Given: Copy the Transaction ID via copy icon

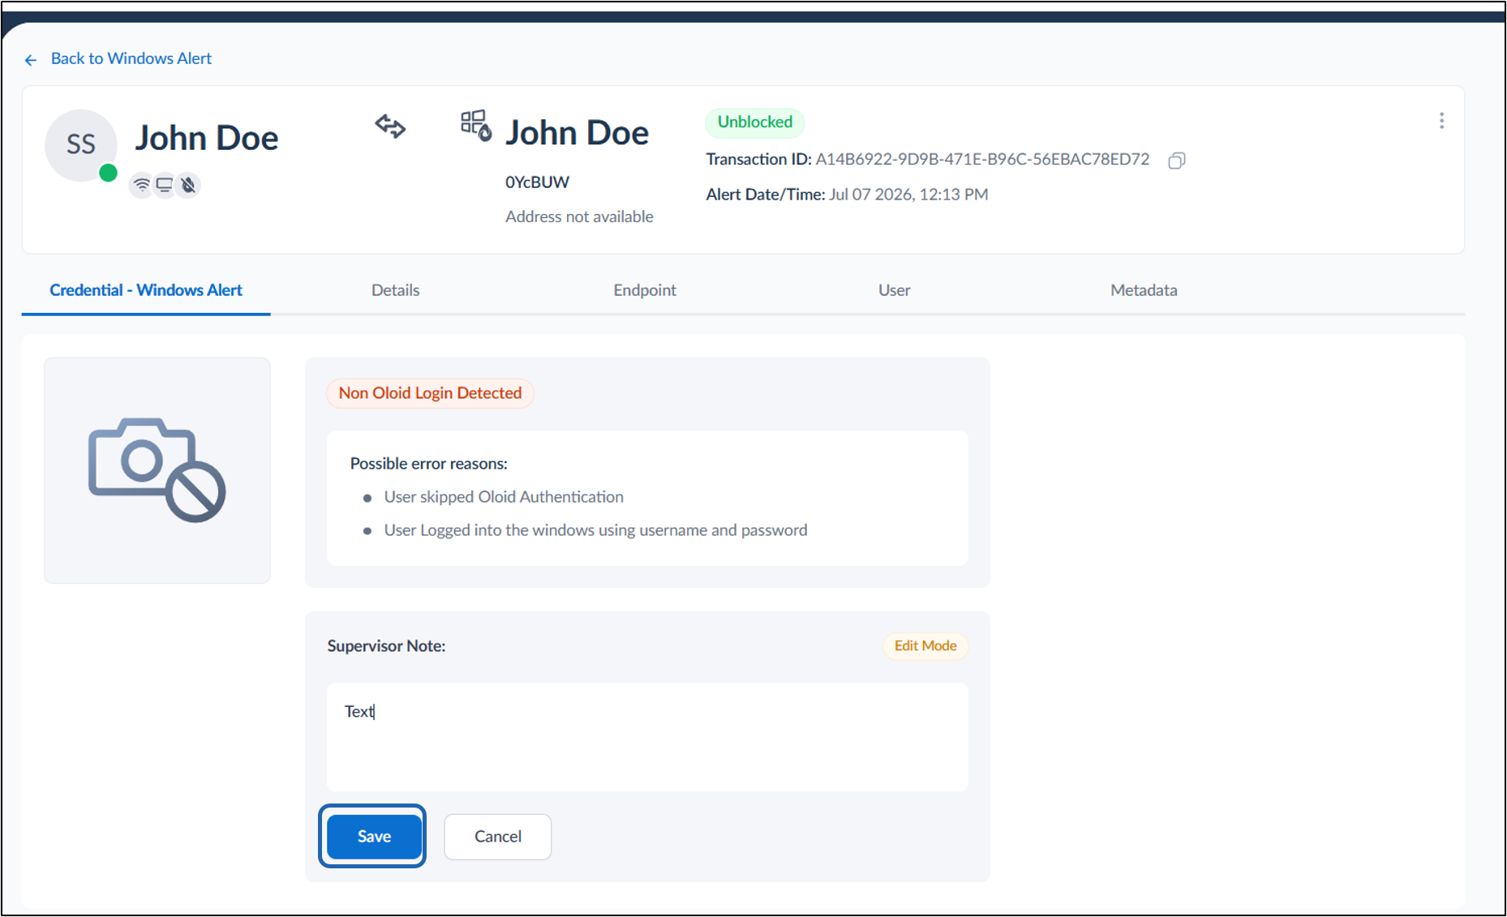Looking at the screenshot, I should [x=1177, y=161].
